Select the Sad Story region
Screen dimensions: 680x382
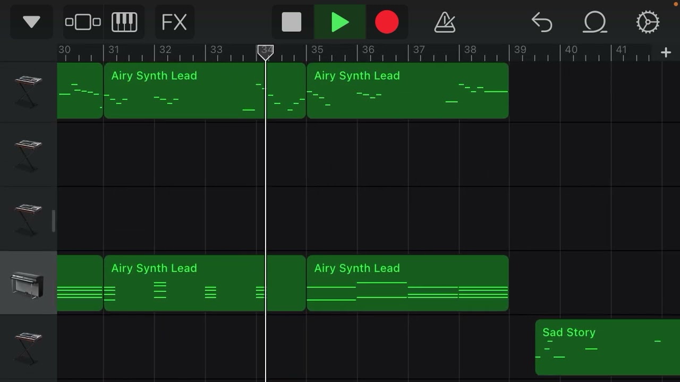(x=608, y=347)
